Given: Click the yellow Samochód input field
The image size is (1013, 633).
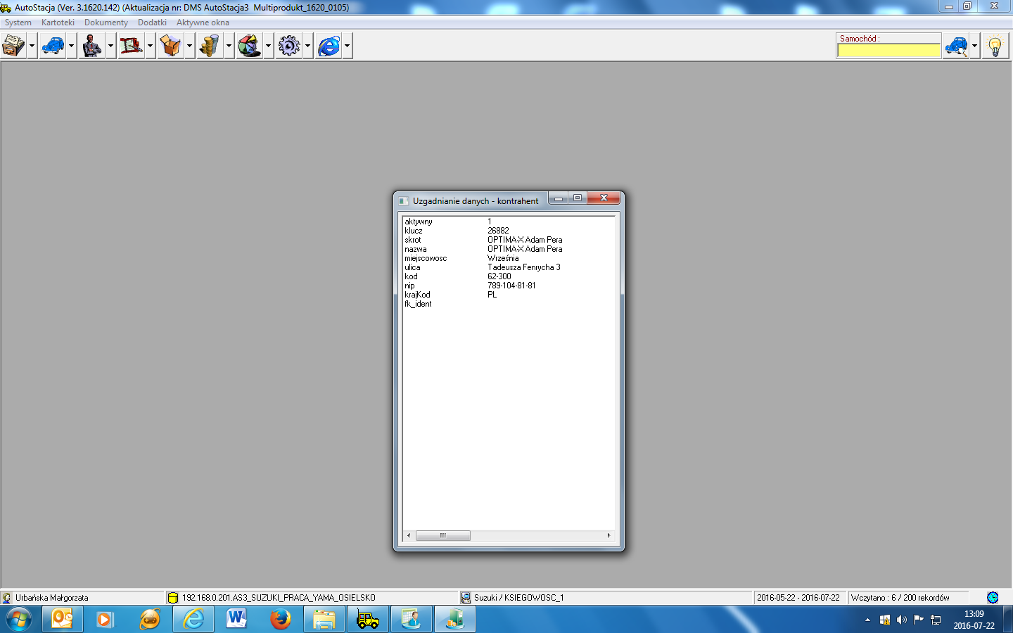Looking at the screenshot, I should [x=888, y=51].
